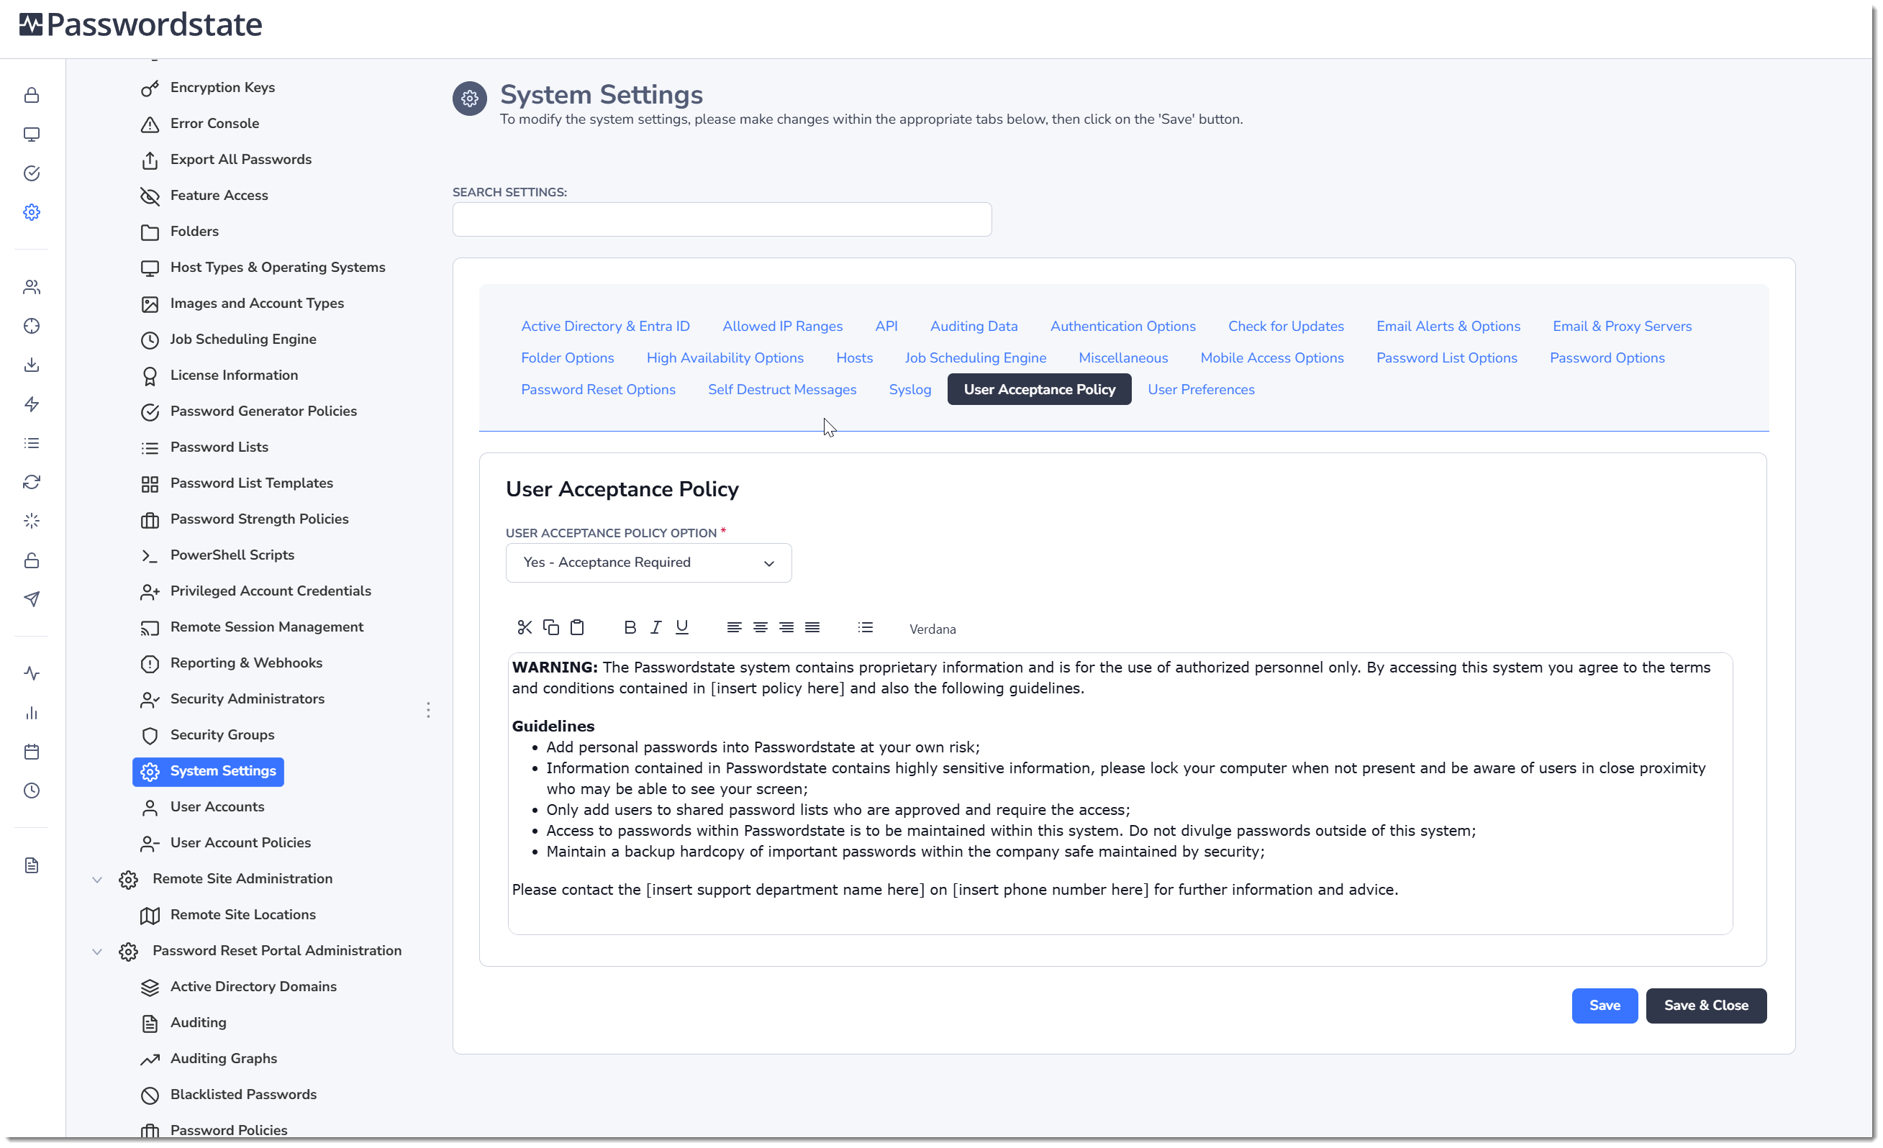
Task: Right-align the policy text
Action: (786, 628)
